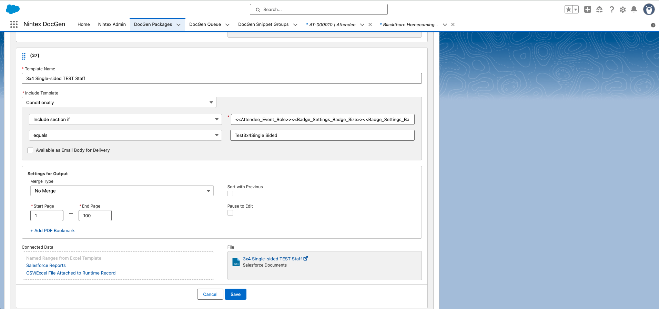This screenshot has width=659, height=309.
Task: Open the Include Template Conditionally dropdown
Action: pos(119,102)
